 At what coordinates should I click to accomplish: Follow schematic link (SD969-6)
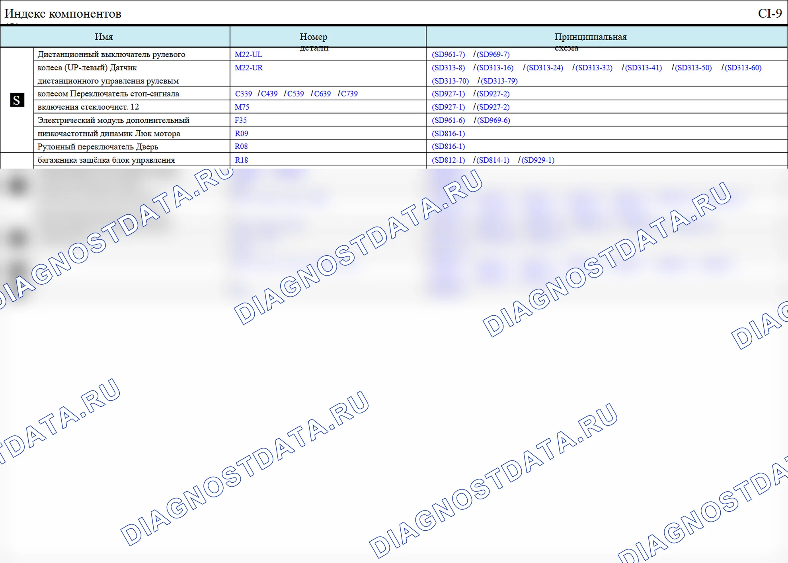tap(493, 120)
